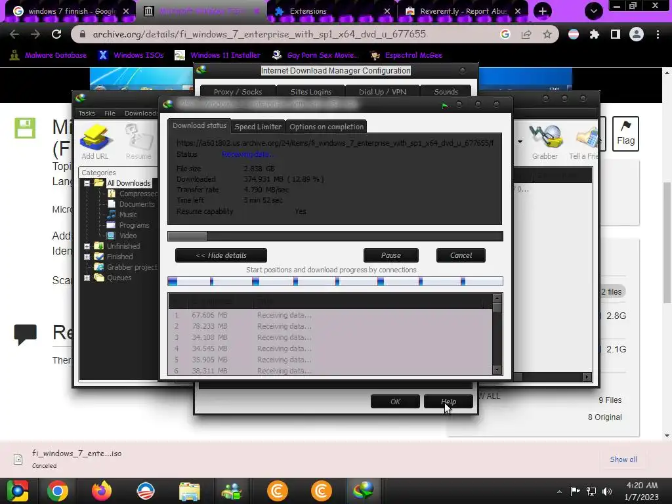Screen dimensions: 672x504
Task: Open Chrome from the taskbar
Action: pyautogui.click(x=58, y=491)
